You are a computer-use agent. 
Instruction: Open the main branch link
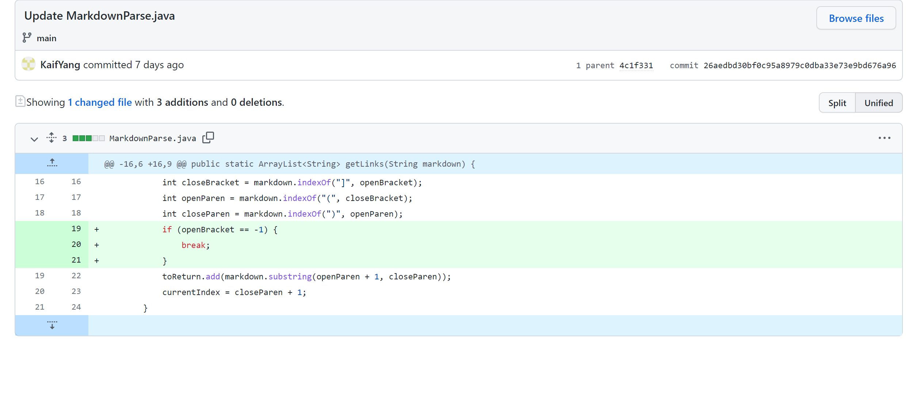coord(46,38)
